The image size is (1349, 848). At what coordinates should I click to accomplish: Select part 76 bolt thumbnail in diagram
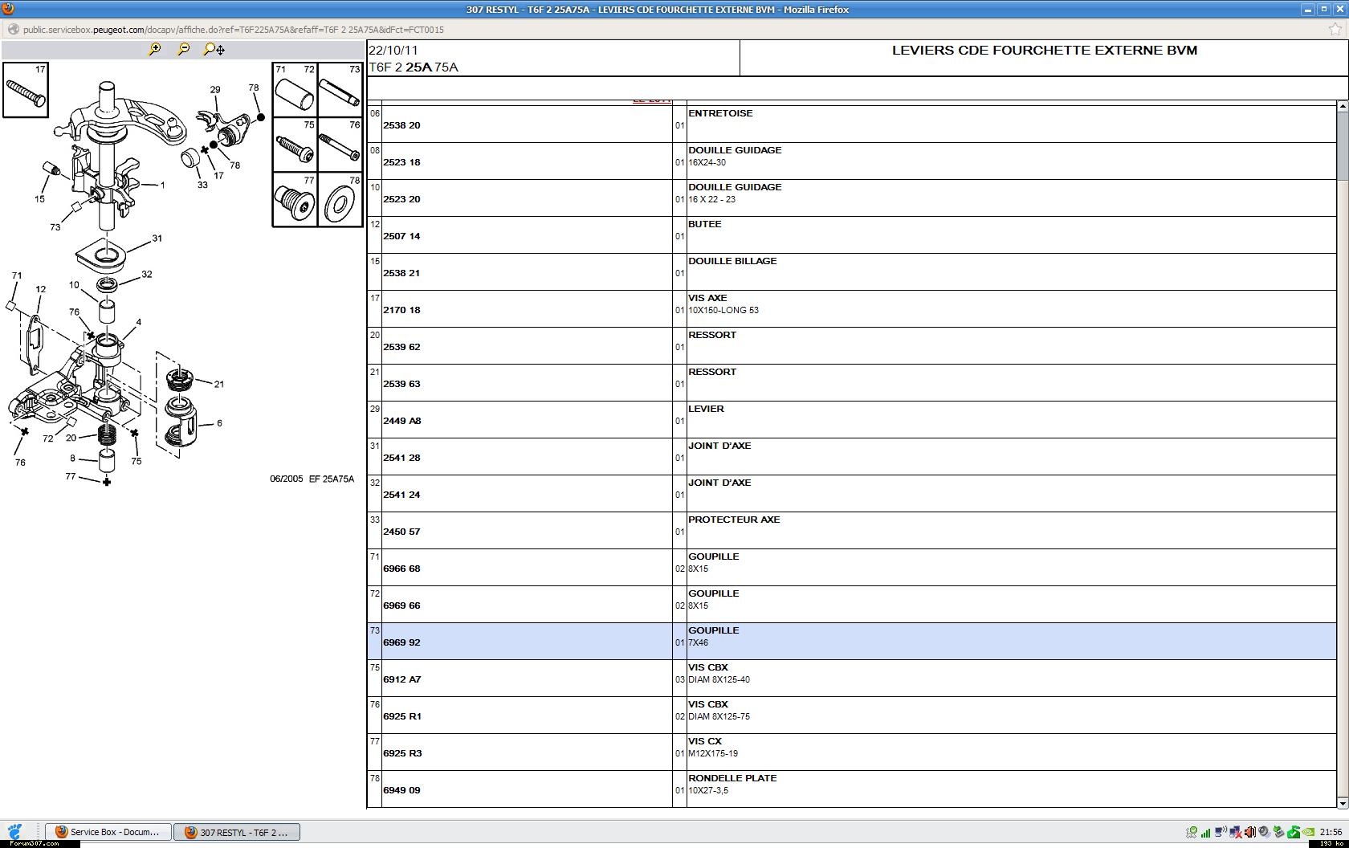(x=340, y=145)
